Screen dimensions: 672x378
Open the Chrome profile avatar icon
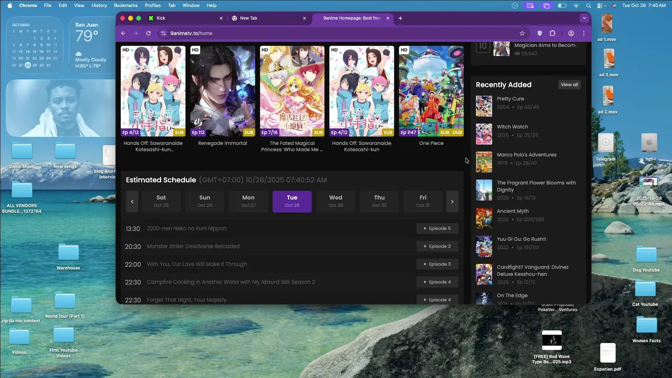click(x=571, y=33)
